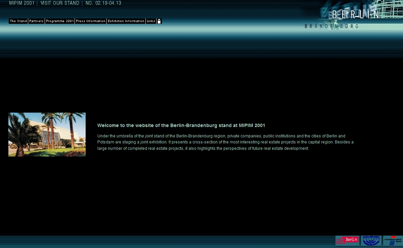
Task: Navigate to Exhibition Information
Action: coord(126,21)
